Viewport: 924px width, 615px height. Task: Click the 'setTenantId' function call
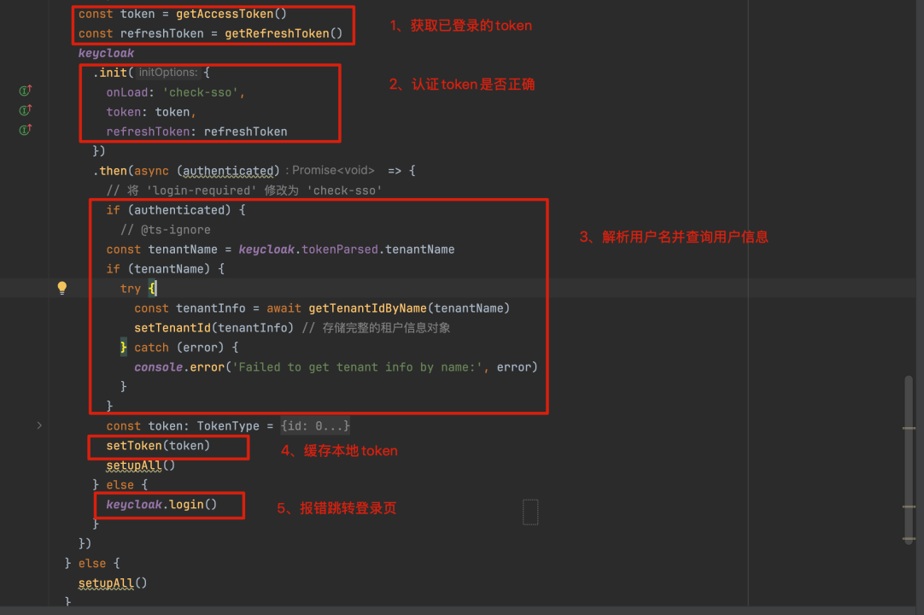[172, 328]
